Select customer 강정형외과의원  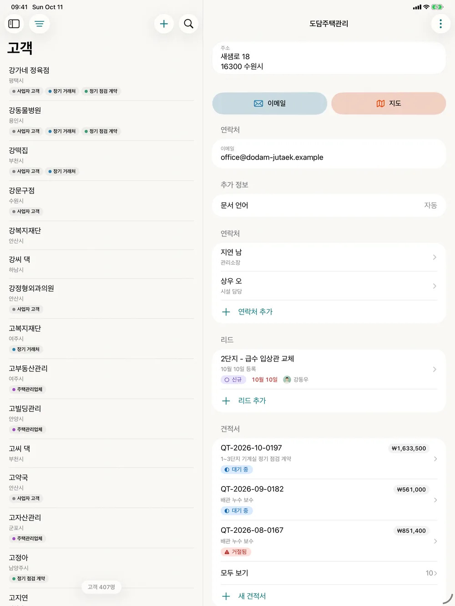101,298
